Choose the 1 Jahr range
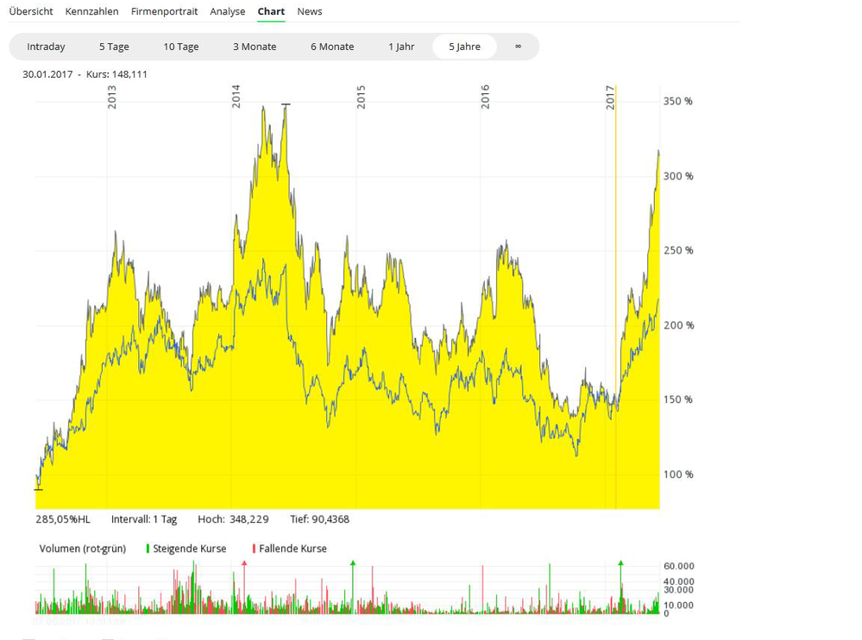The width and height of the screenshot is (862, 640). click(401, 47)
